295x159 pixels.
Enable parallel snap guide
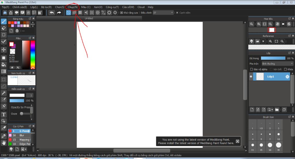pos(74,13)
